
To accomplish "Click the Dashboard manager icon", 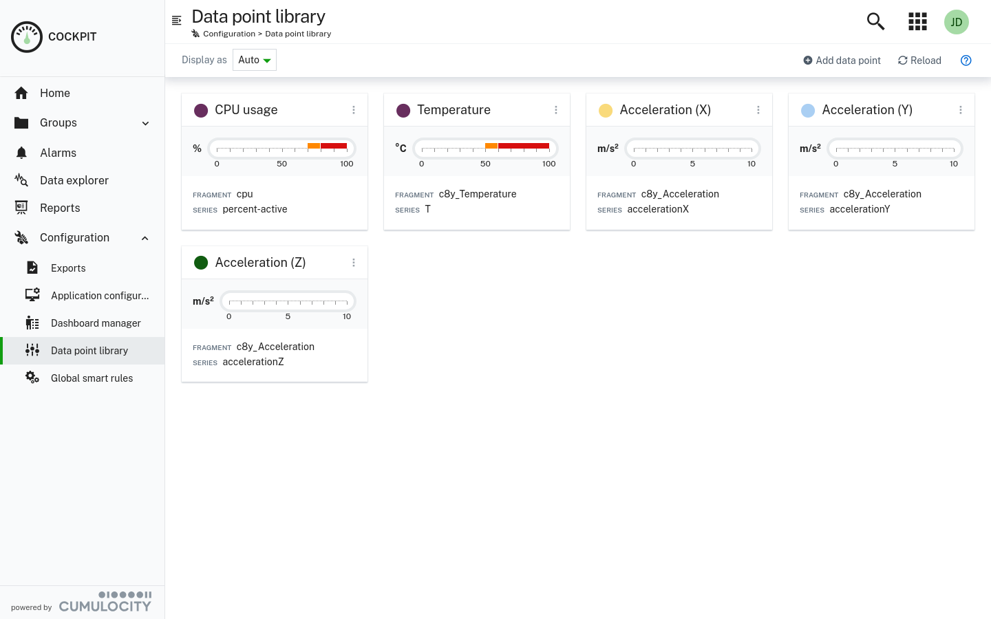I will (x=32, y=323).
